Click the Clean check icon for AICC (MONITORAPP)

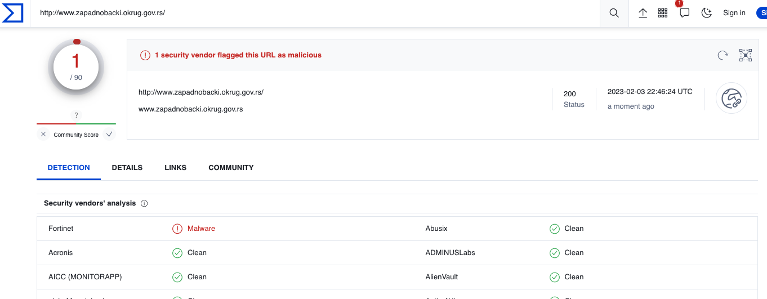click(x=177, y=277)
